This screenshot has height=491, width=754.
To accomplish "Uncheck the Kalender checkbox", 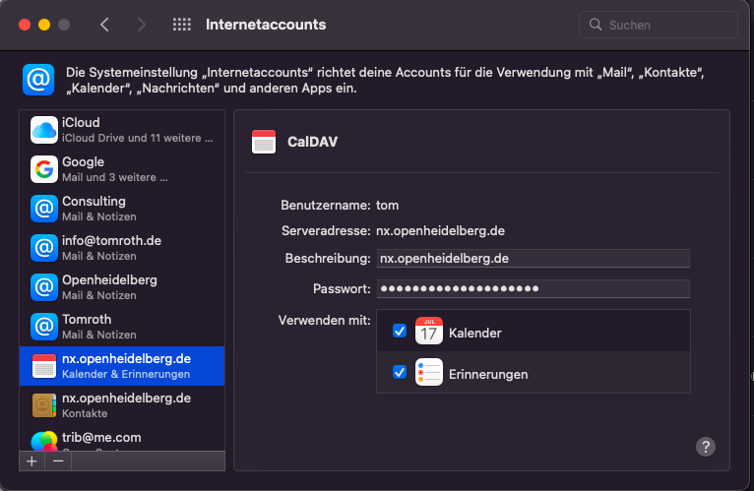I will [x=400, y=331].
